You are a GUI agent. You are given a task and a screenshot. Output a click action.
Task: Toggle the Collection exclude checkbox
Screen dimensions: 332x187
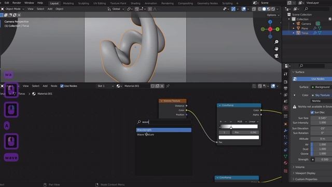(x=330, y=19)
